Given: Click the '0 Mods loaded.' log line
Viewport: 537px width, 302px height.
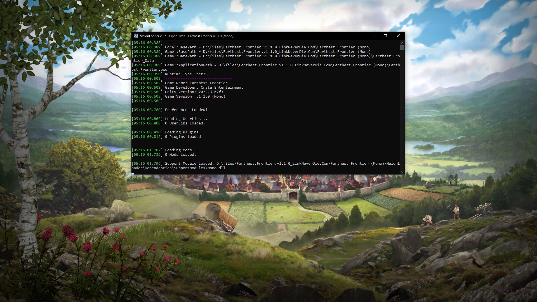Looking at the screenshot, I should click(164, 155).
